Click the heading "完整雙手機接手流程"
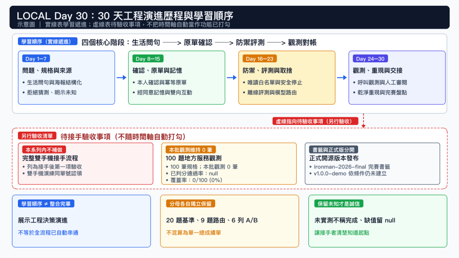The height and width of the screenshot is (258, 459). coord(50,158)
